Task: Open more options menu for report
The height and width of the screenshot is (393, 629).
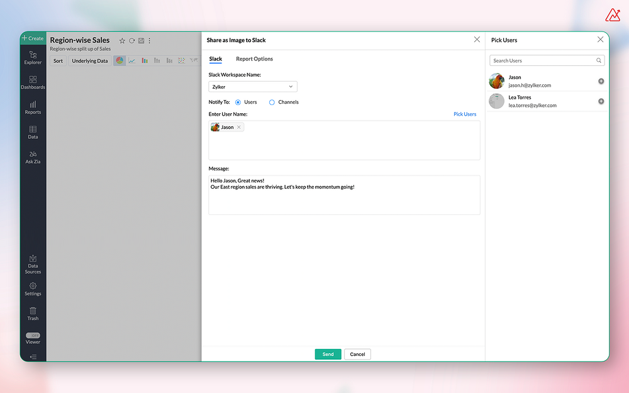Action: coord(149,40)
